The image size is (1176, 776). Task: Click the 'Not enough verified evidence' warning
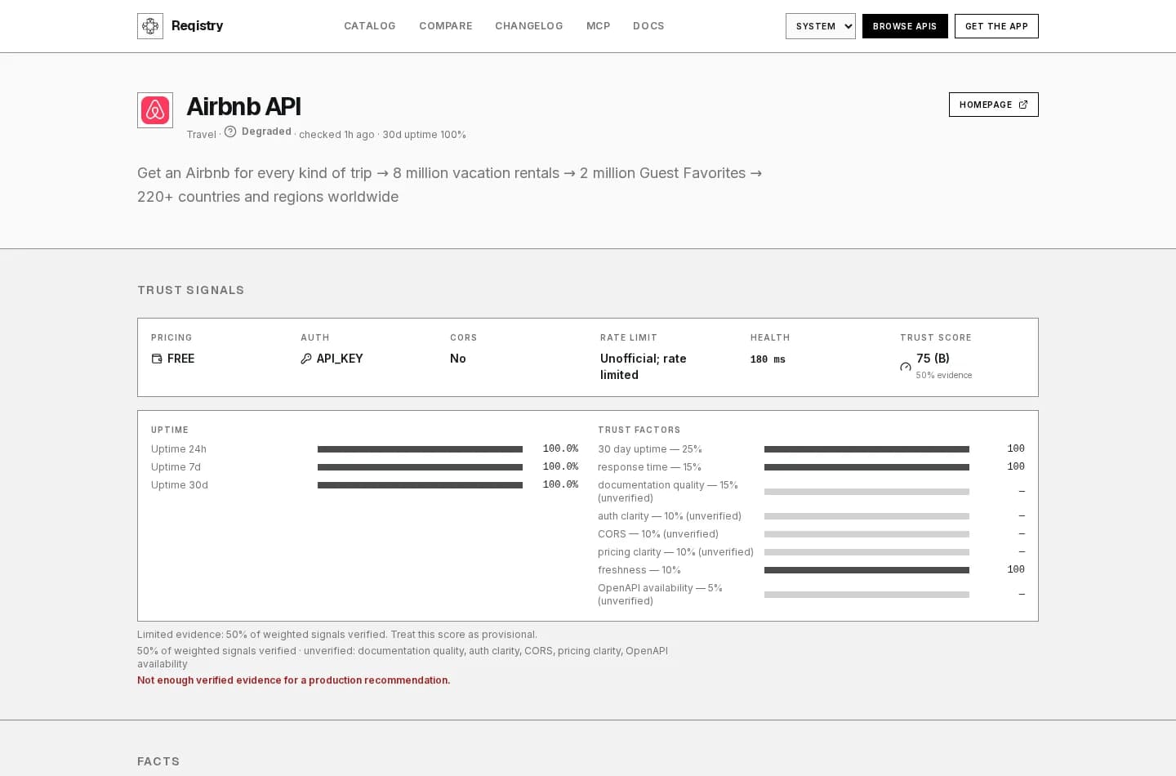point(293,680)
